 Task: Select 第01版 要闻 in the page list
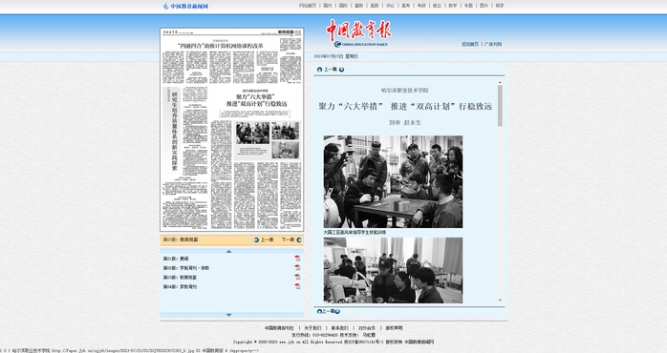[176, 259]
